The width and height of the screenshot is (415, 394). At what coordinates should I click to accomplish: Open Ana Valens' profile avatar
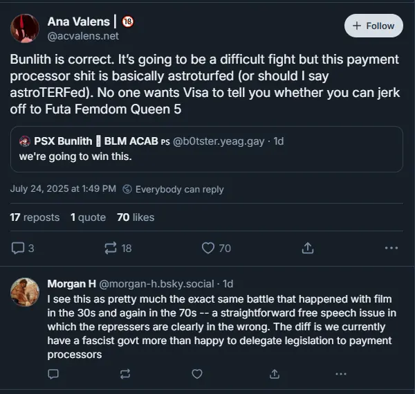pos(24,28)
